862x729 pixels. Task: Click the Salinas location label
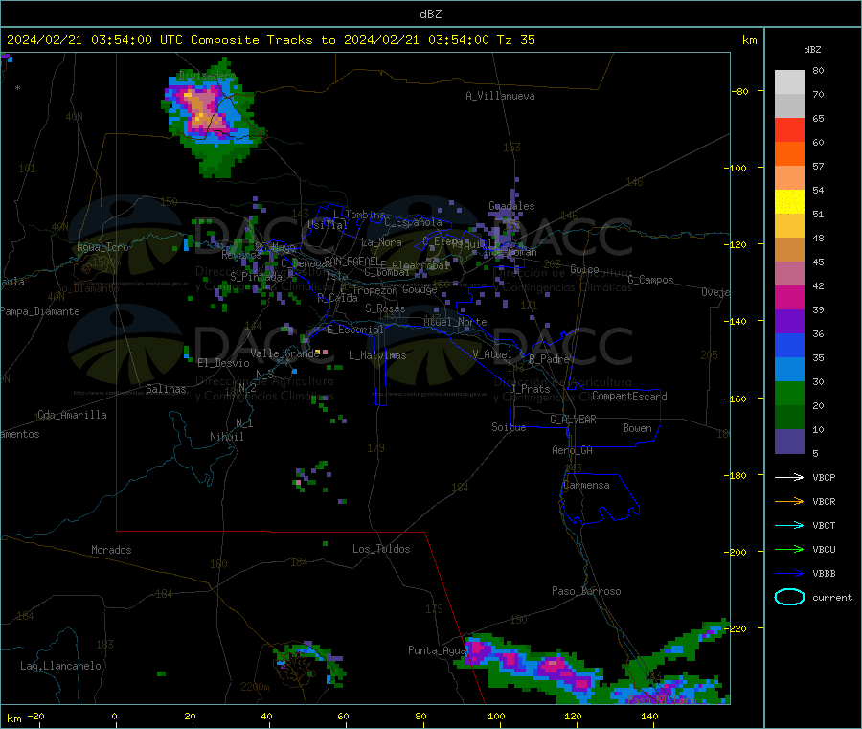(x=166, y=389)
